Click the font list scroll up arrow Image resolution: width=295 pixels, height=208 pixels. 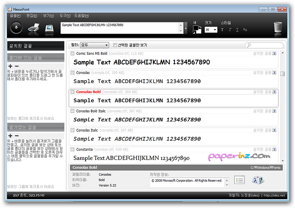pyautogui.click(x=282, y=53)
